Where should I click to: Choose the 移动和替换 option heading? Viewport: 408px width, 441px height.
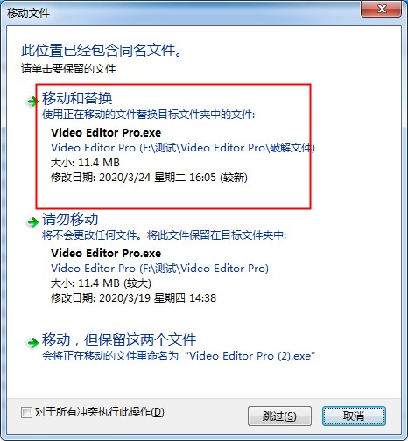pos(77,98)
